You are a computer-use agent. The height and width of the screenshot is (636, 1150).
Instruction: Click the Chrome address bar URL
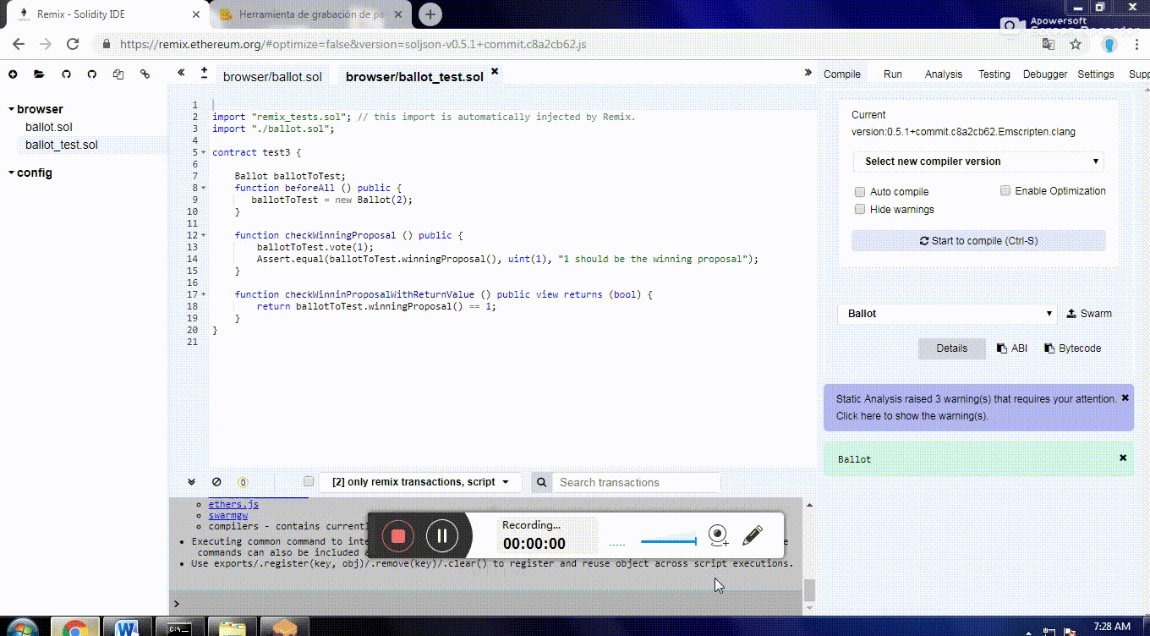[x=353, y=44]
